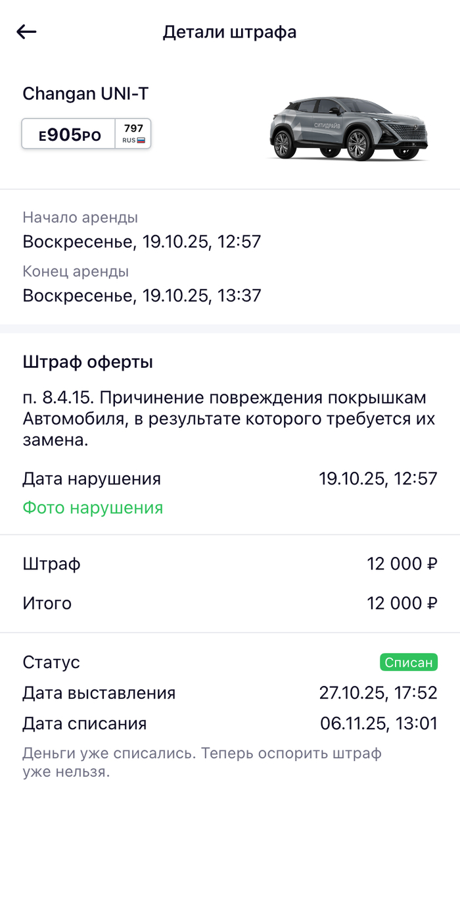The width and height of the screenshot is (460, 913).
Task: Select the Е905РО license plate number
Action: point(70,135)
